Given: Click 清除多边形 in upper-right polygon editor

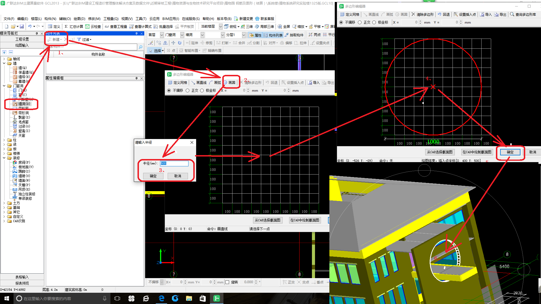Looking at the screenshot, I should [x=422, y=14].
